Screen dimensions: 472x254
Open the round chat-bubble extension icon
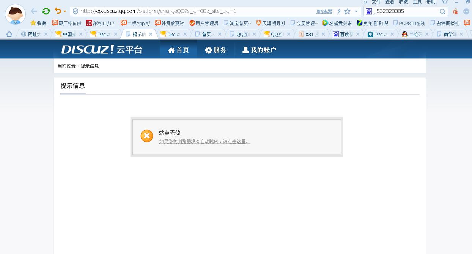tap(466, 11)
